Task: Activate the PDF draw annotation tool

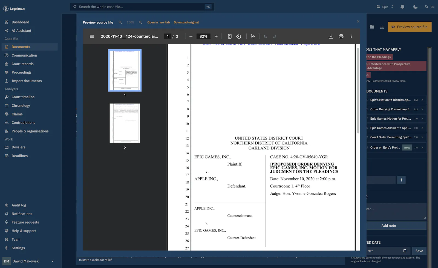Action: [x=253, y=36]
